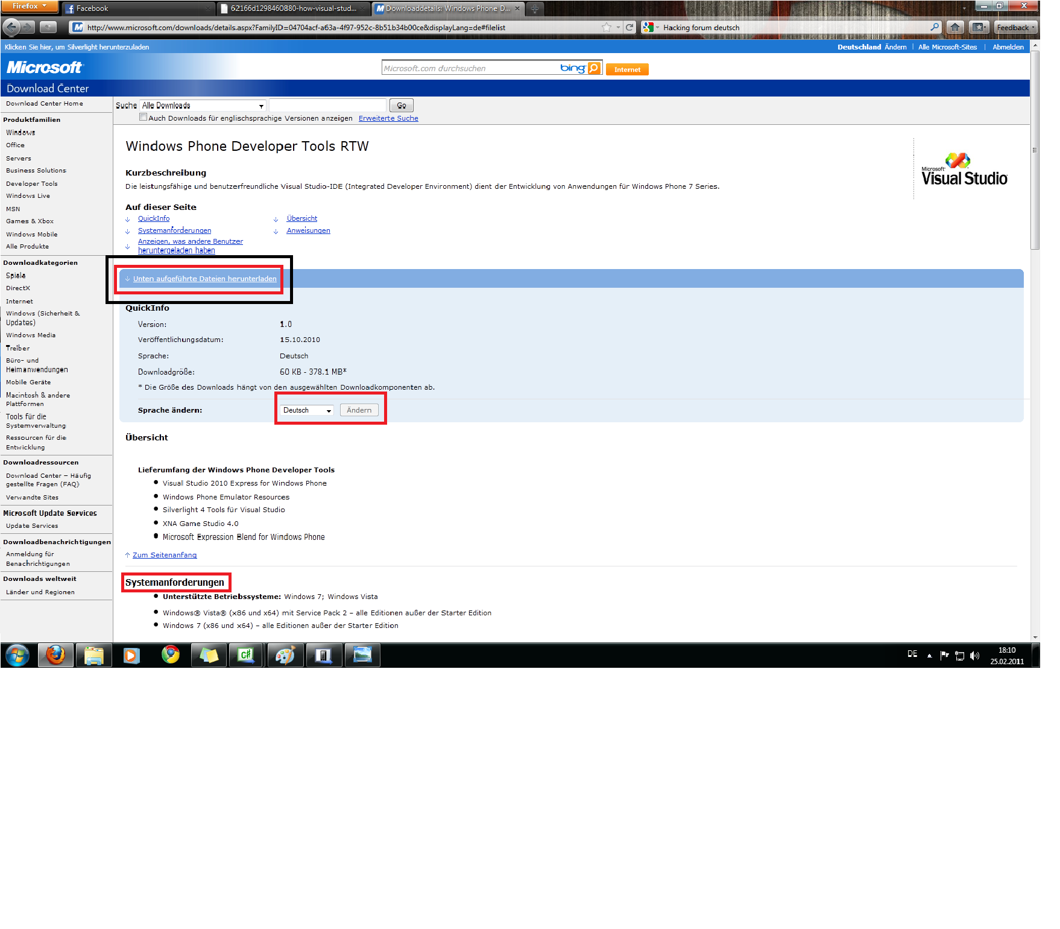The image size is (1060, 929).
Task: Click Unten aufgeführte Dateien herunterladen link
Action: [x=205, y=279]
